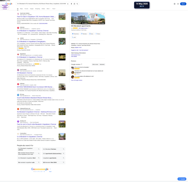Image resolution: width=189 pixels, height=182 pixels.
Task: Open the See photos building thumbnail
Action: coord(79,18)
